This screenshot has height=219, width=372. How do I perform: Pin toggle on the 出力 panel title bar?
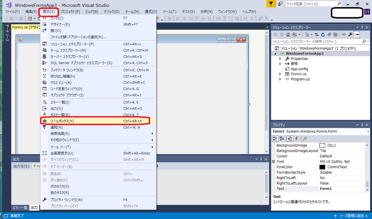[261, 159]
